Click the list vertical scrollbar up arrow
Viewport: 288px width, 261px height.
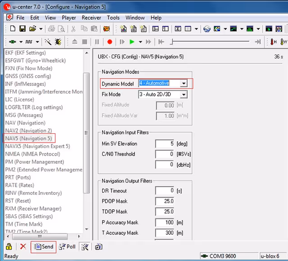click(86, 53)
